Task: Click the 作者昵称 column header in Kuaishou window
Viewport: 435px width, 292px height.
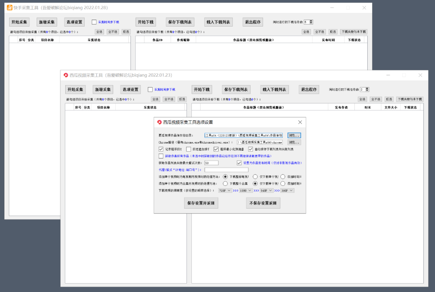Action: pos(183,40)
